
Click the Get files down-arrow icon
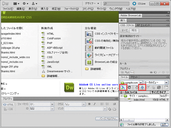(137, 87)
